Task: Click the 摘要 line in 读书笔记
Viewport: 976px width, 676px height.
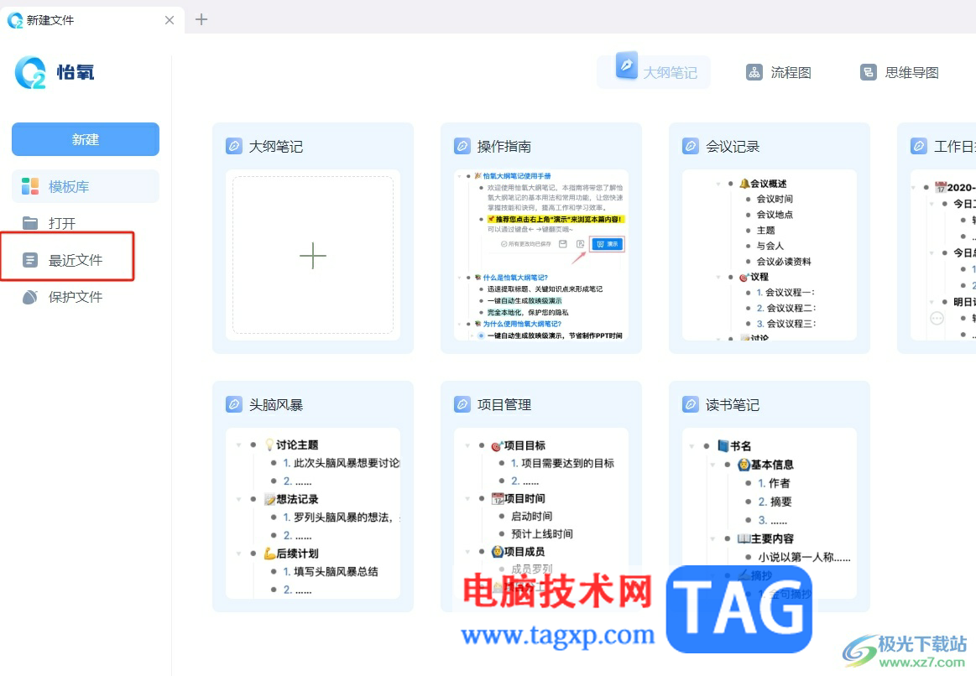Action: (780, 502)
